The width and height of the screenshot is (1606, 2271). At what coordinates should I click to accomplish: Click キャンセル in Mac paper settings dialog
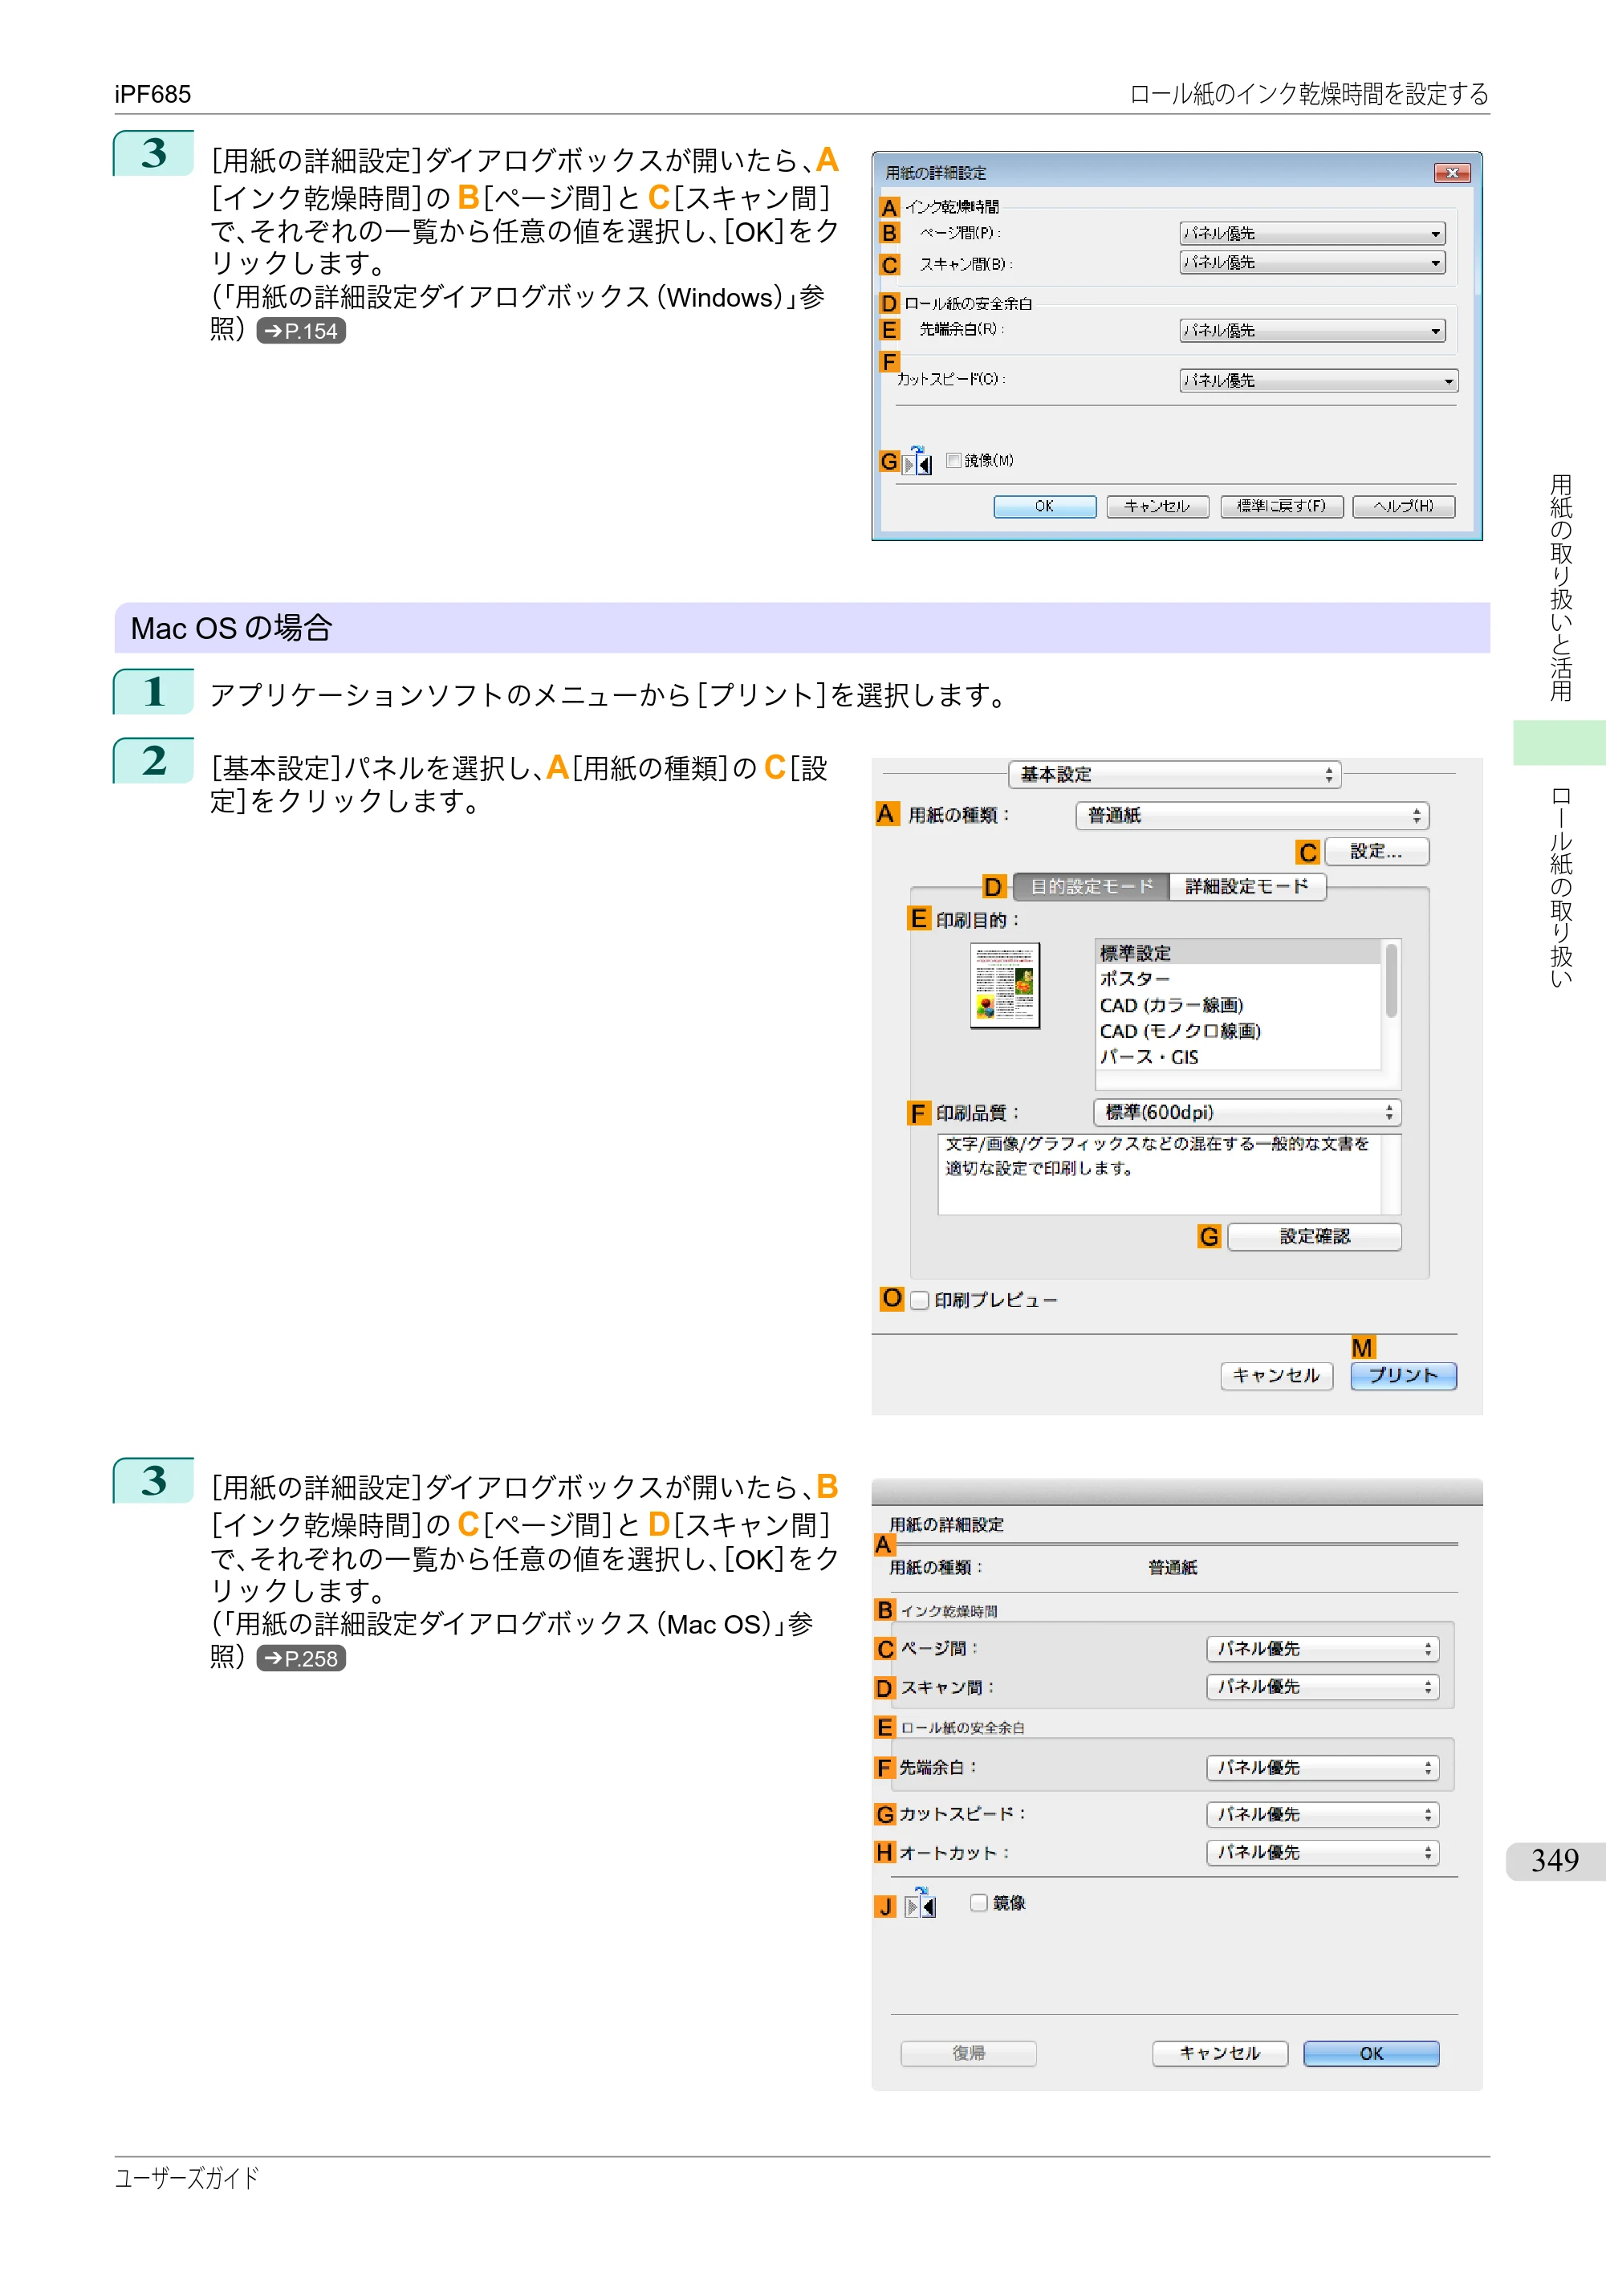pos(1220,2053)
